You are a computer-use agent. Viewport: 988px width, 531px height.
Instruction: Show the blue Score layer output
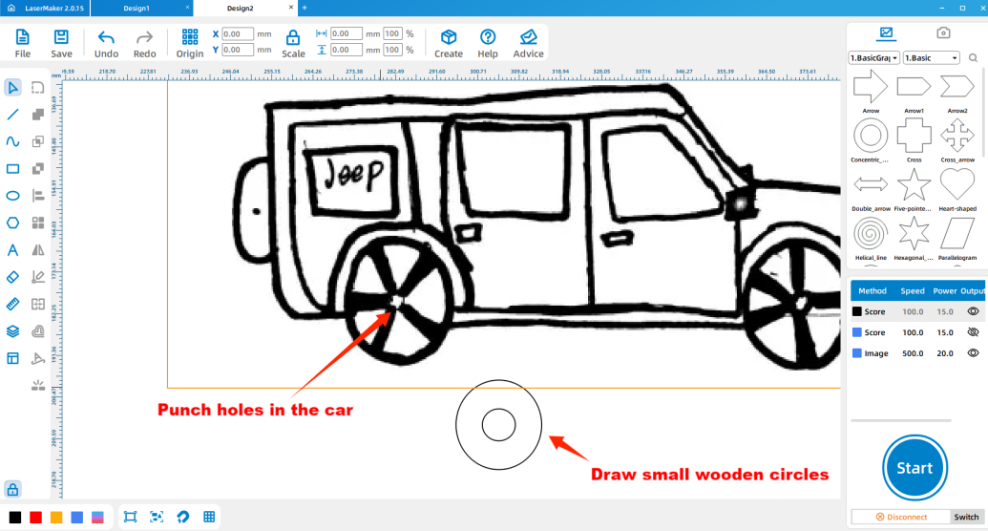tap(973, 332)
